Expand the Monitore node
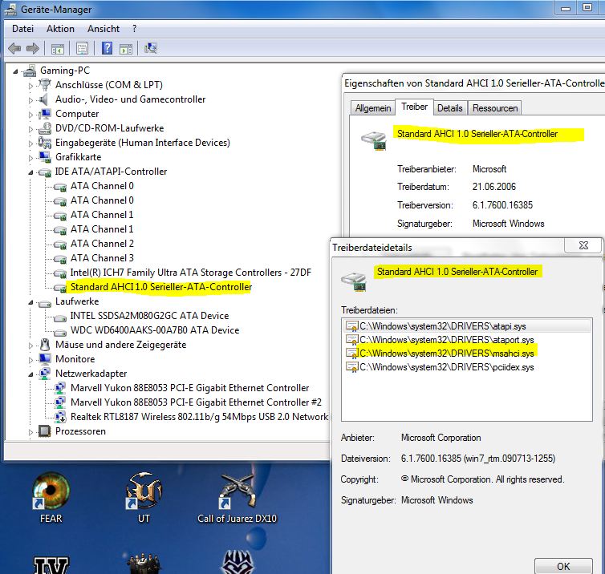 tap(30, 360)
